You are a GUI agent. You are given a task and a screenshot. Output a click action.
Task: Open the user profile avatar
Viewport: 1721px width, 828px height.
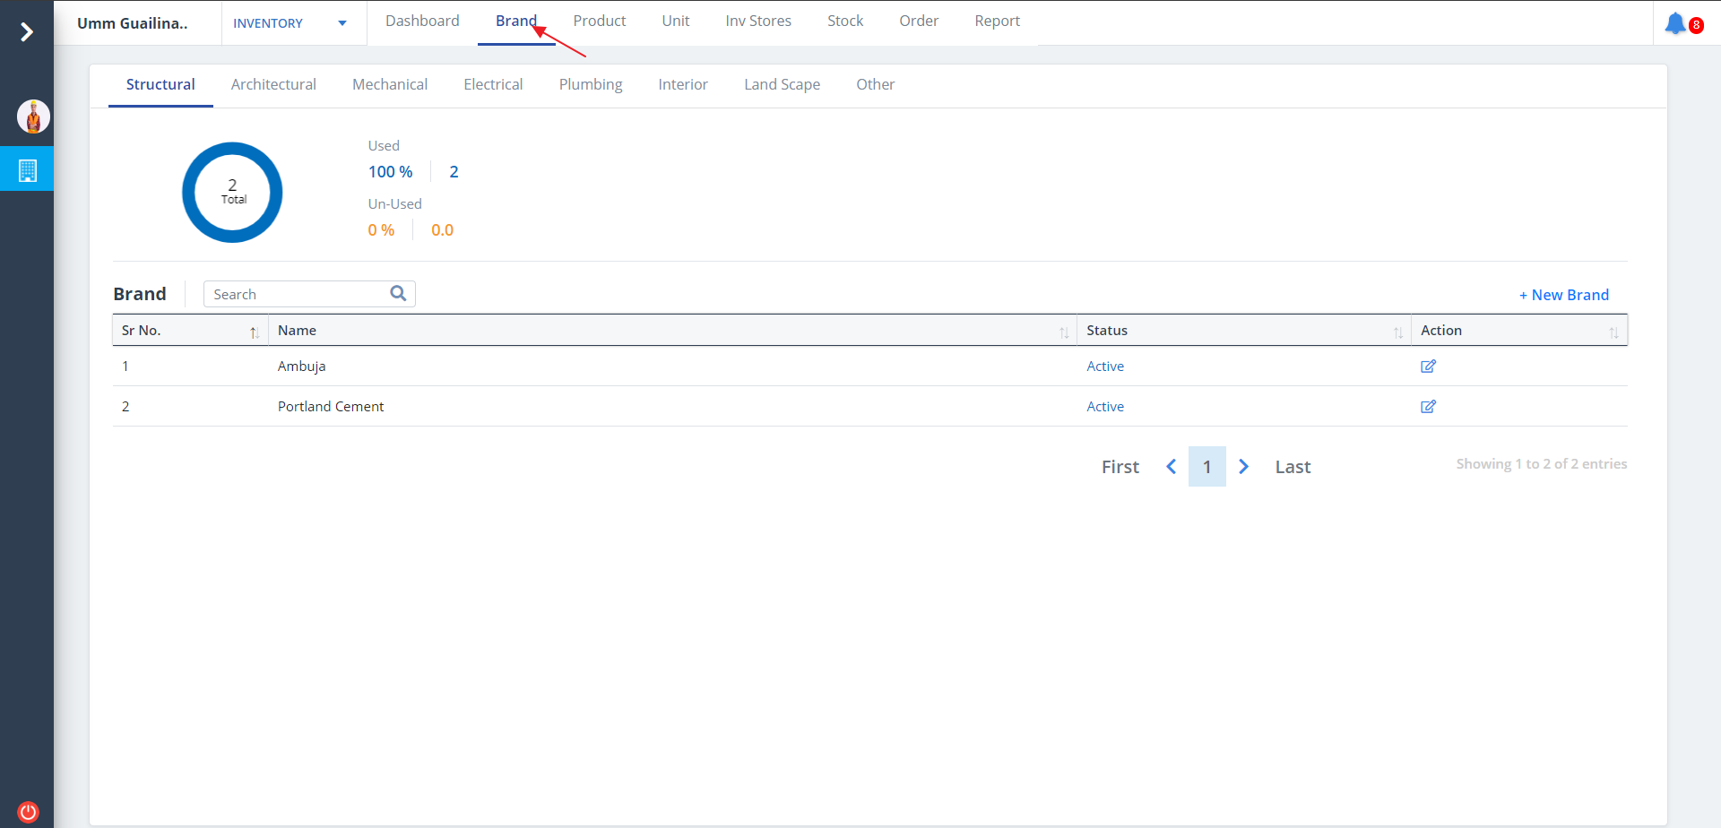coord(33,116)
